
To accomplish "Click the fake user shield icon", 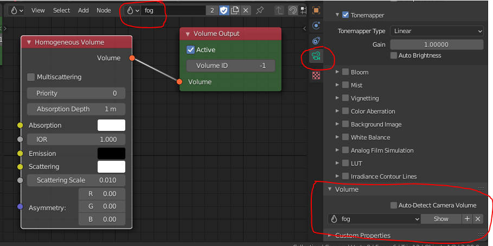I will pyautogui.click(x=223, y=10).
